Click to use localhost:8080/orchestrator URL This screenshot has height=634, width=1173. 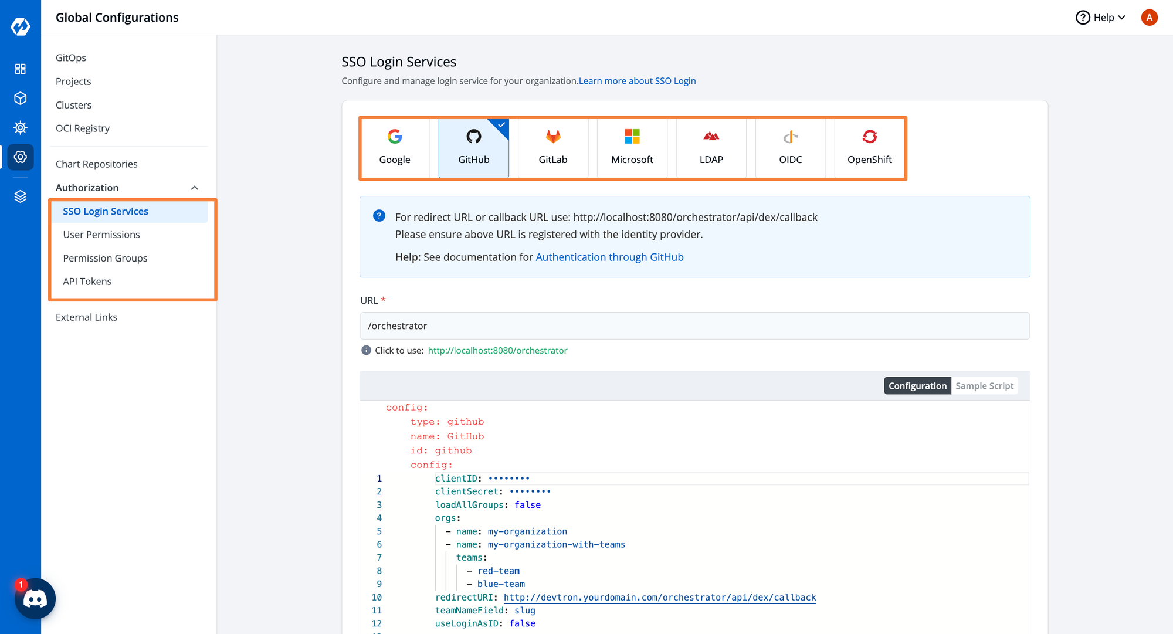coord(498,350)
